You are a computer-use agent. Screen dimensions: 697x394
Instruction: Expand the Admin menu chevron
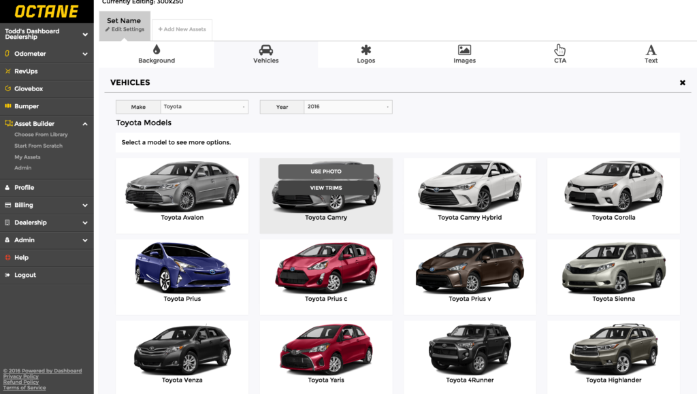(85, 240)
